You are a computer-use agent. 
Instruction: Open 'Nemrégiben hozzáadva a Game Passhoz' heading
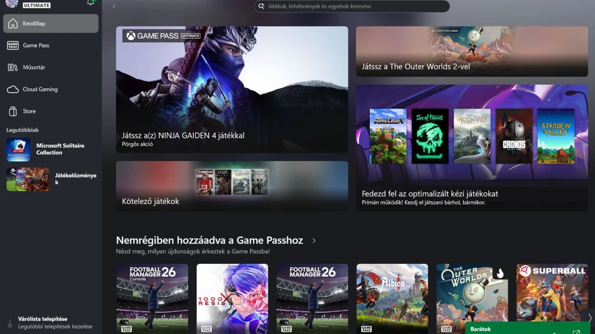point(210,240)
